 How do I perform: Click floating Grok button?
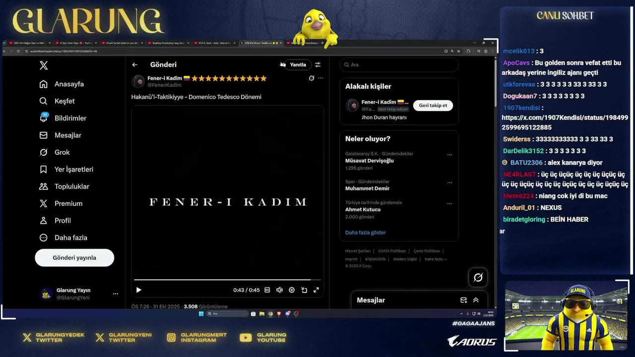pos(478,278)
